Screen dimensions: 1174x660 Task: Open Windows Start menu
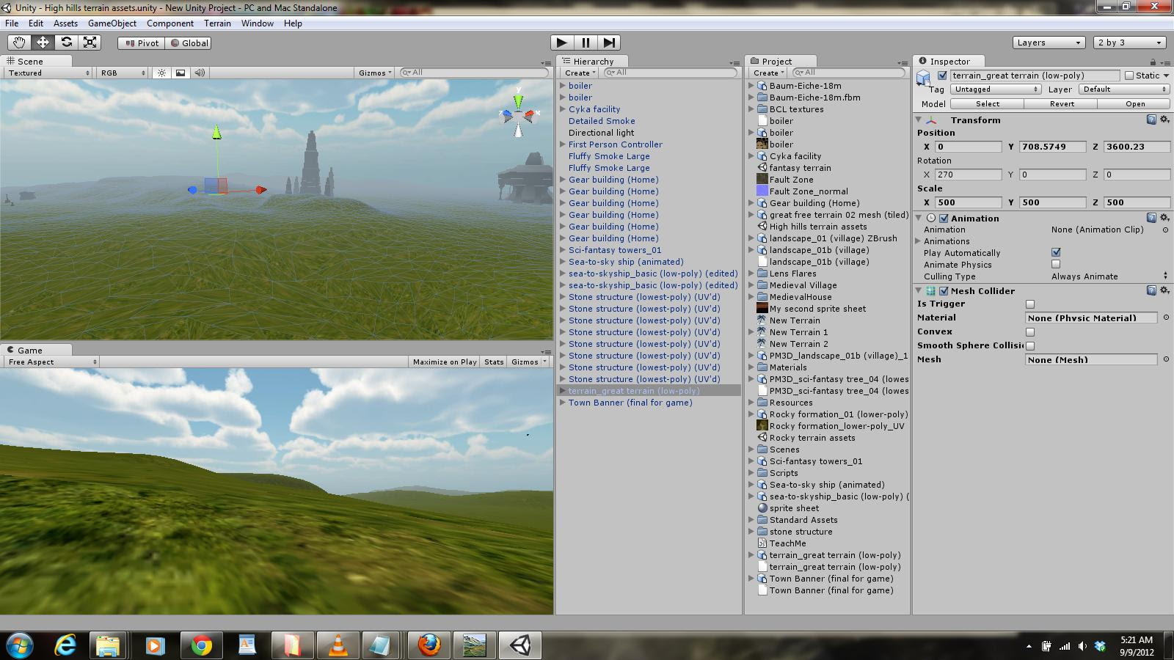click(19, 645)
